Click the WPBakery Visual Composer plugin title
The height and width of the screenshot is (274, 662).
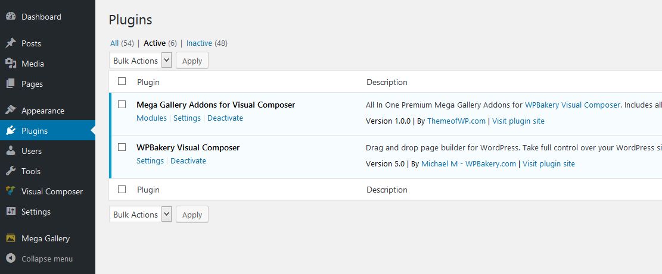coord(188,148)
